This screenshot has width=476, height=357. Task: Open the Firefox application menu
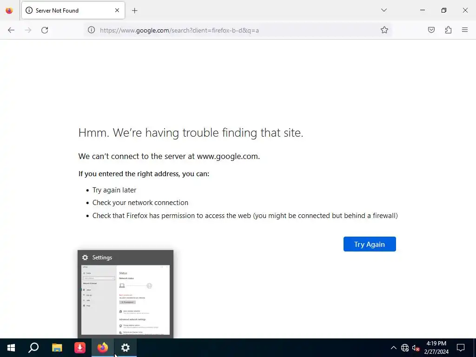click(465, 30)
